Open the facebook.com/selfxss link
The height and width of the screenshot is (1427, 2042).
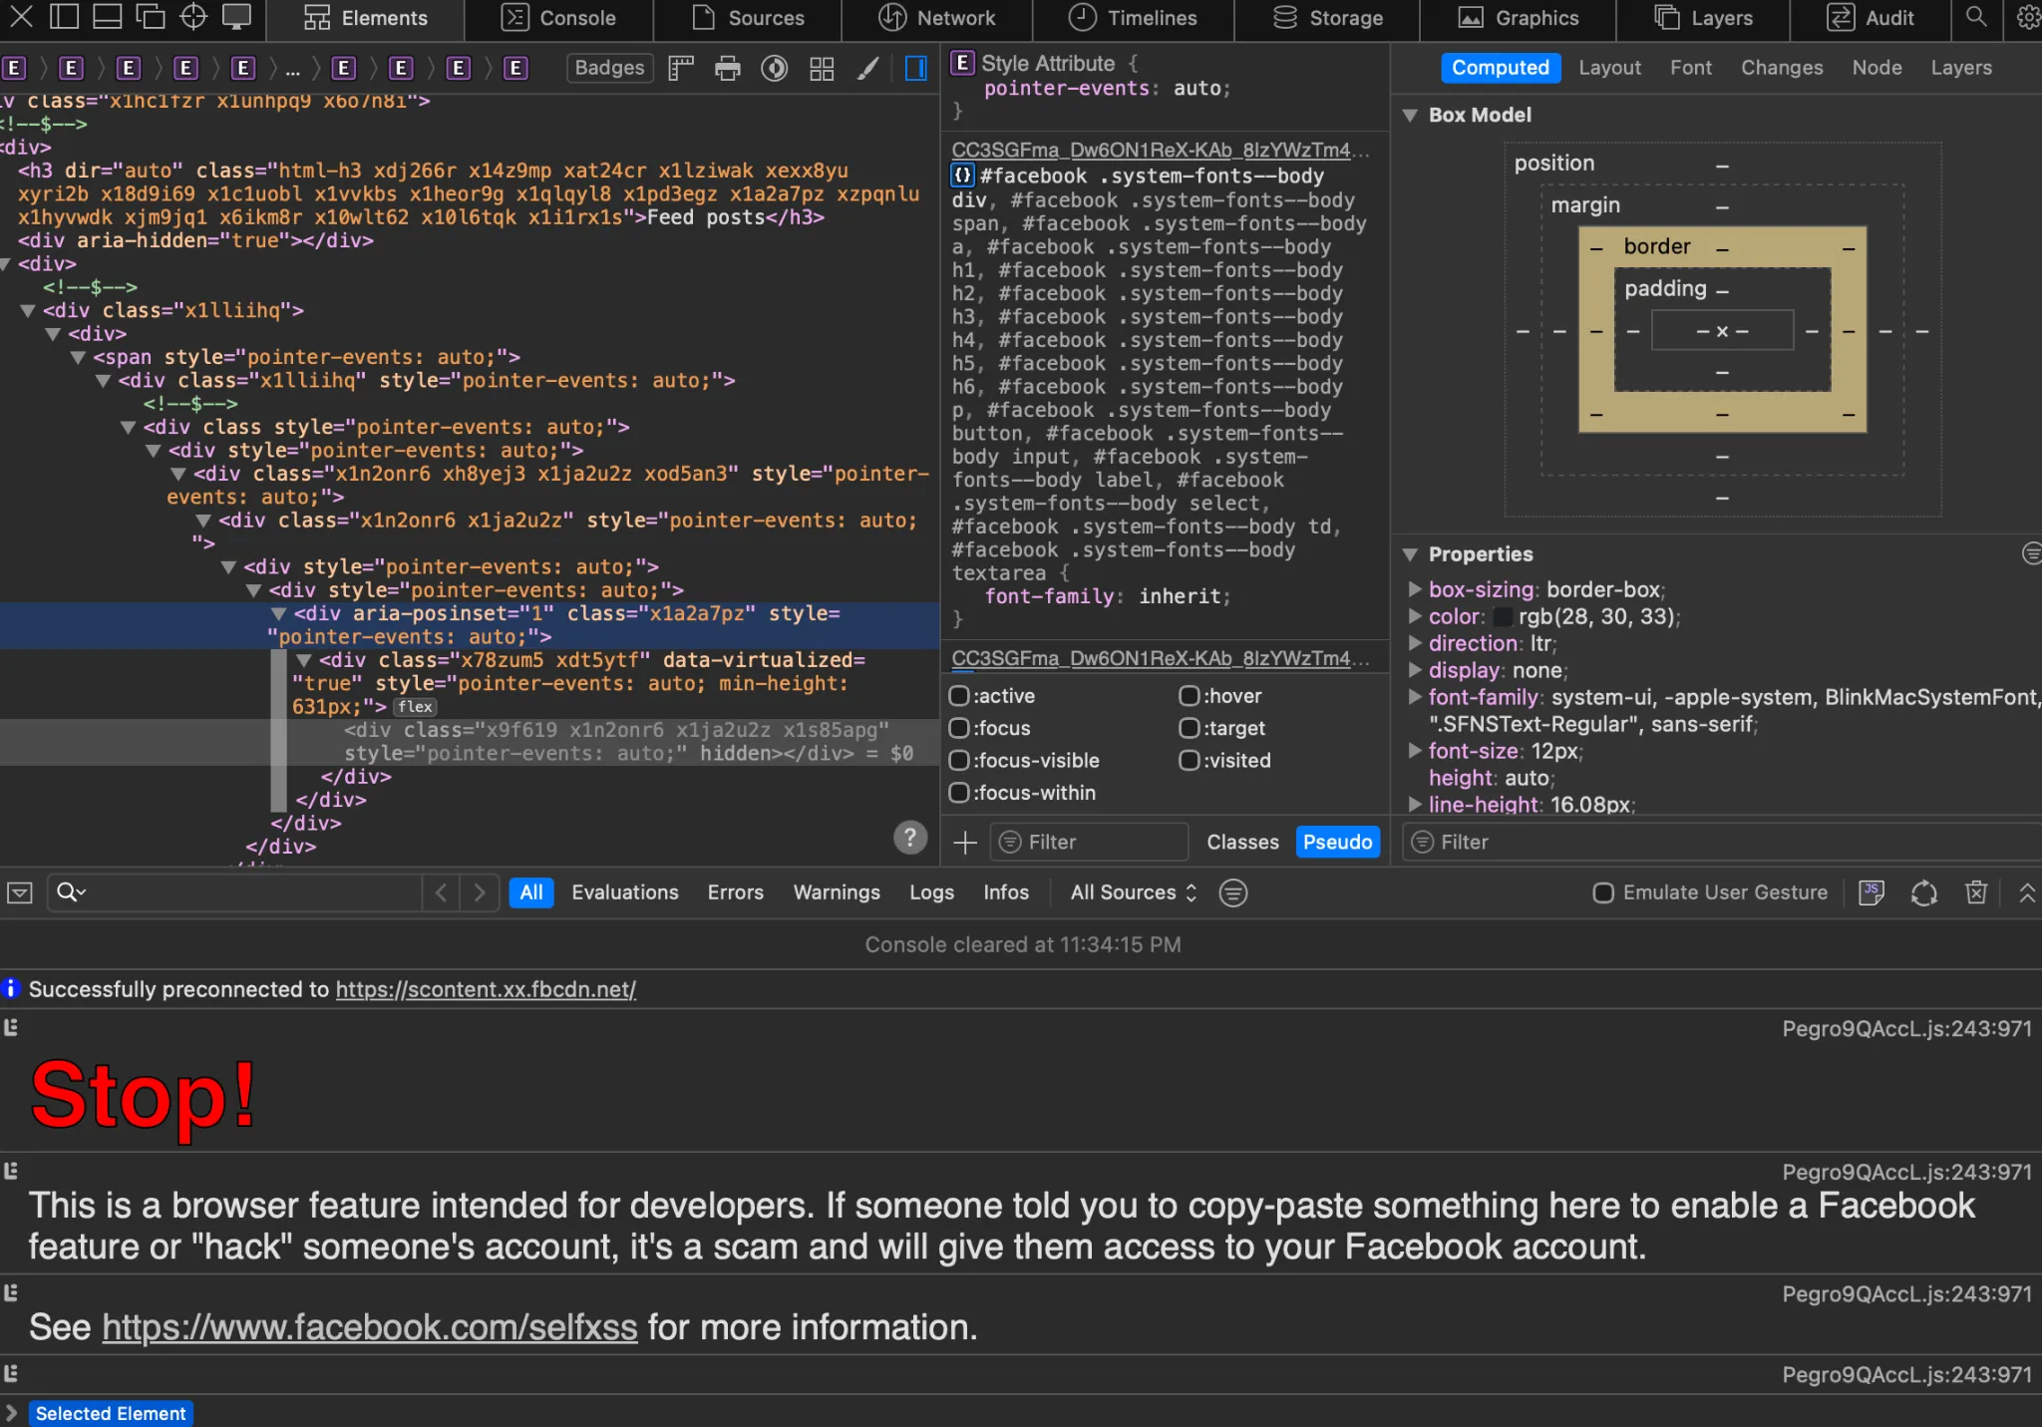[370, 1327]
